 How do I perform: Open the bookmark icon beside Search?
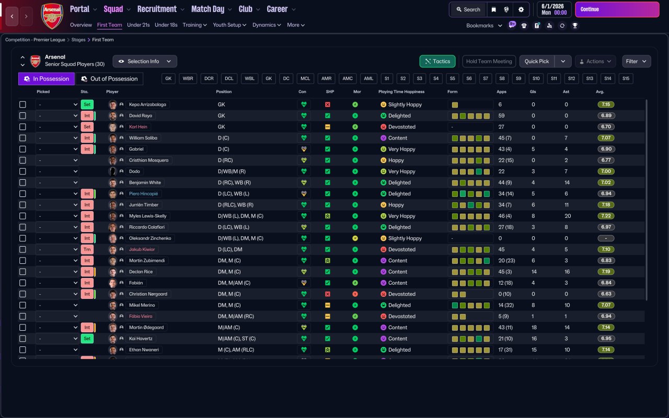click(x=493, y=9)
